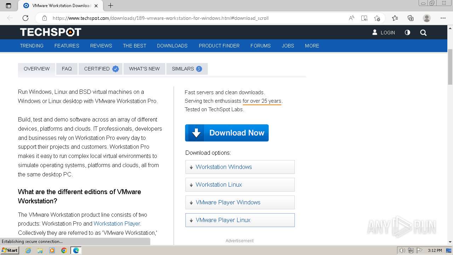Select Edge taskbar icon
Image resolution: width=453 pixels, height=255 pixels.
(76, 250)
